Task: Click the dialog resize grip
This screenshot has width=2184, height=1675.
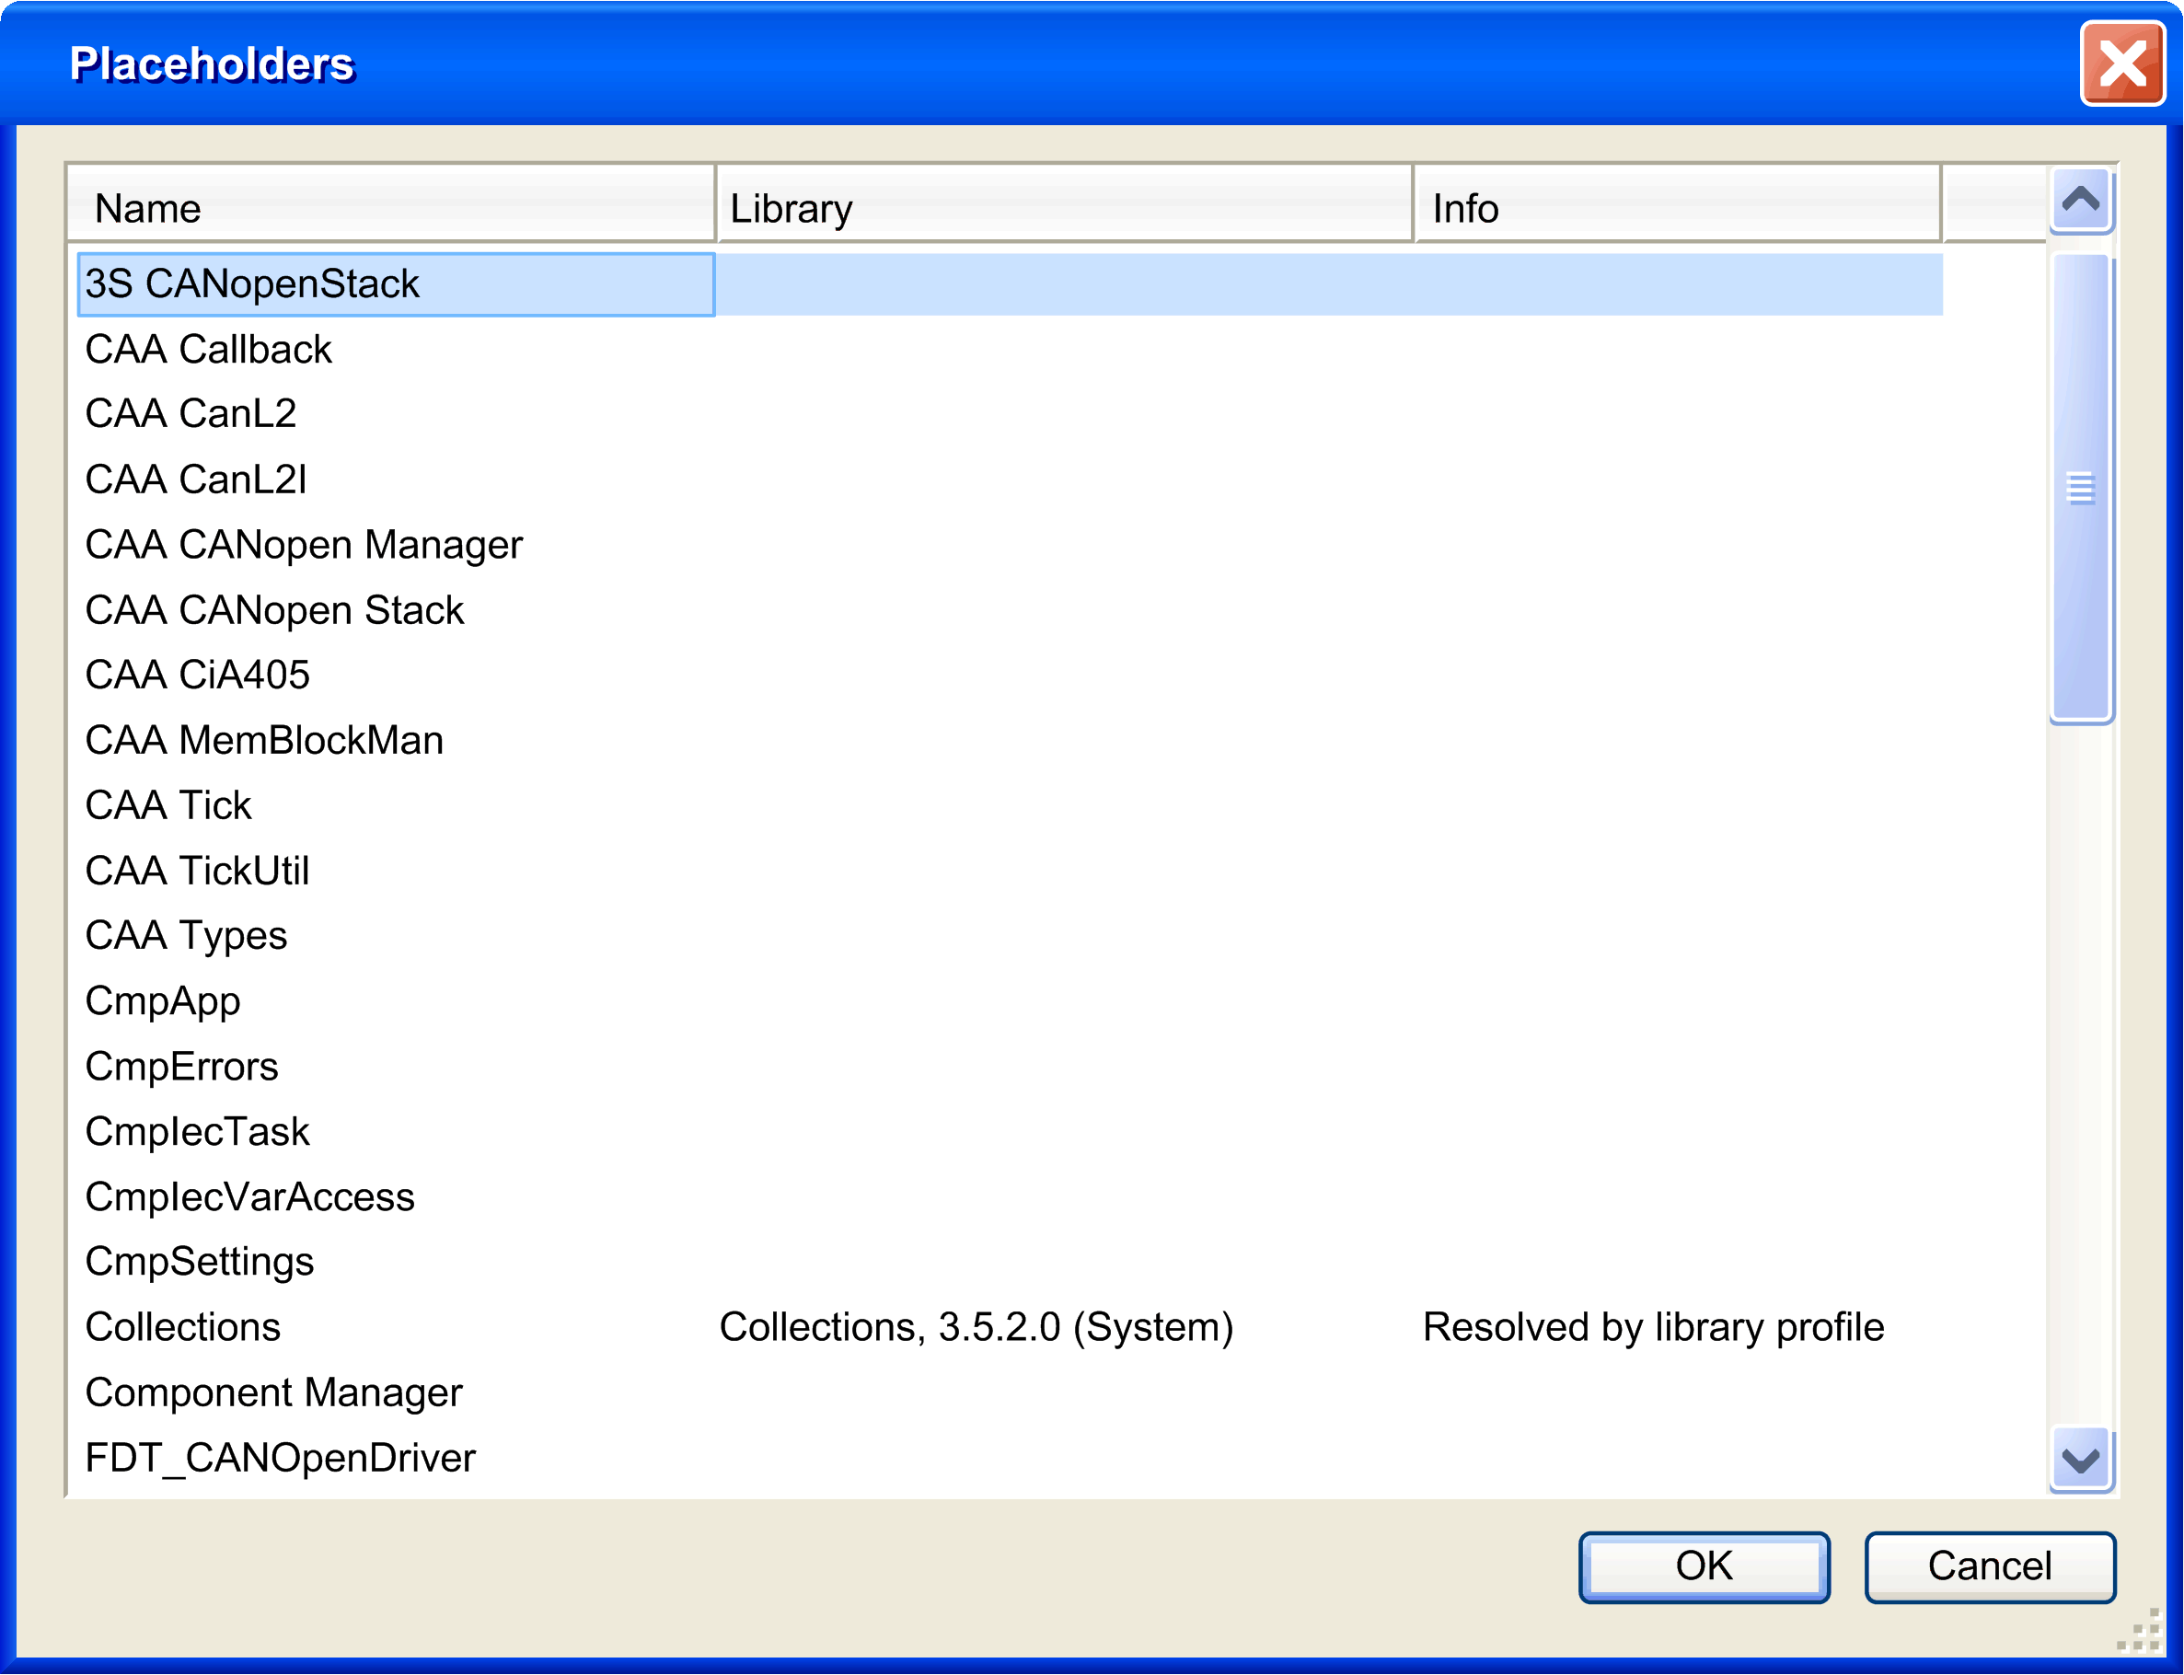Action: pyautogui.click(x=2139, y=1631)
